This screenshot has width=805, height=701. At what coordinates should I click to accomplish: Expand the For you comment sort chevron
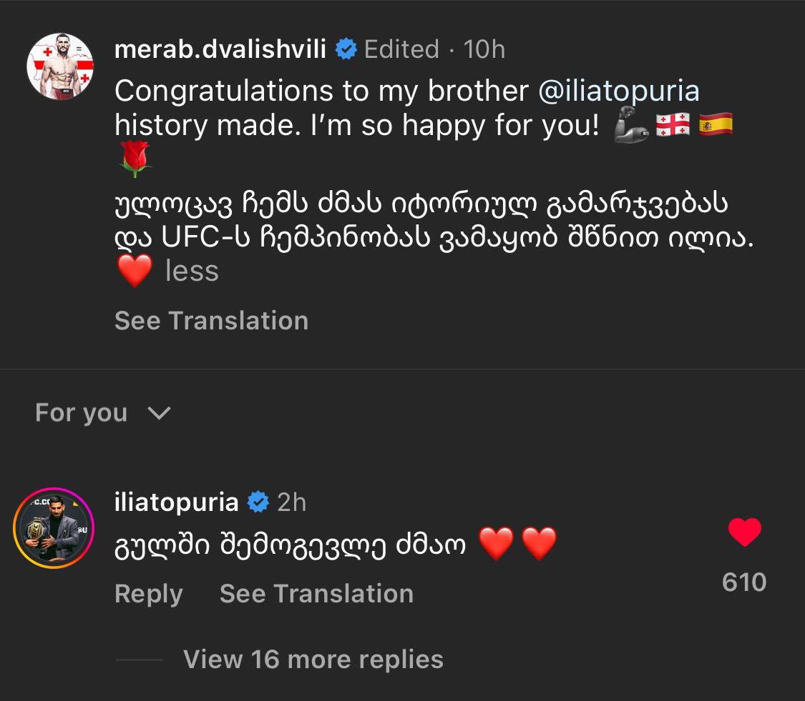click(159, 413)
